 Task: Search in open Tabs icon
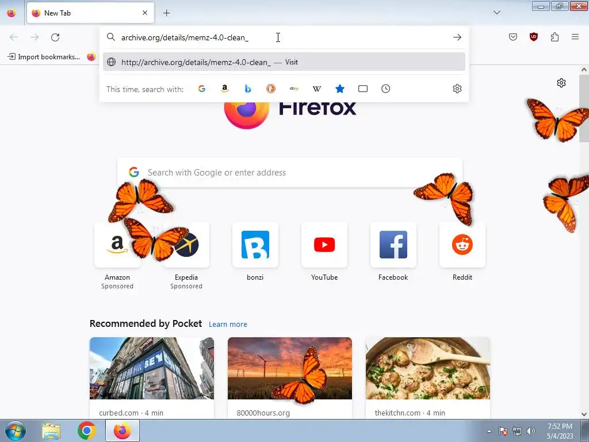click(x=363, y=89)
